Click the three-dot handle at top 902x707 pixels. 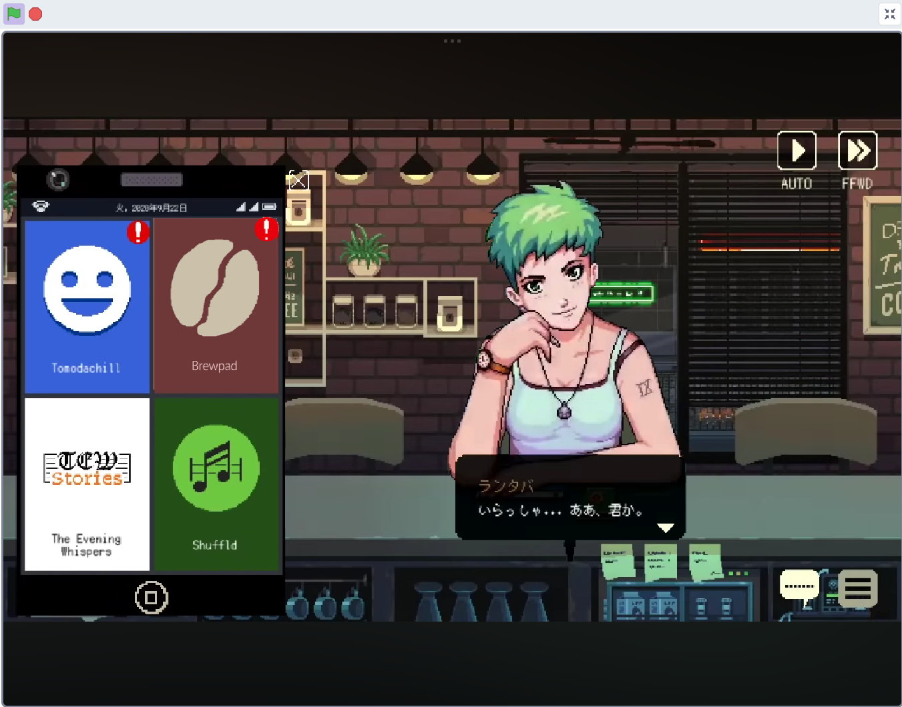click(452, 41)
